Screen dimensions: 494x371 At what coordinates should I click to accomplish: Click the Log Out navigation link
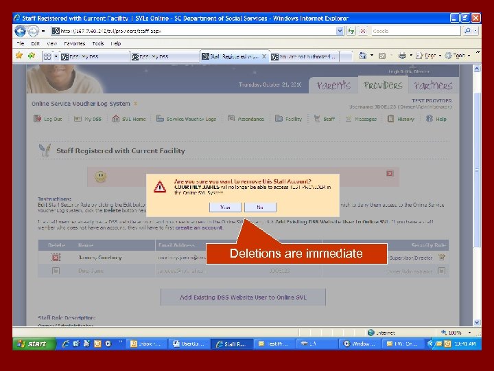pyautogui.click(x=48, y=119)
